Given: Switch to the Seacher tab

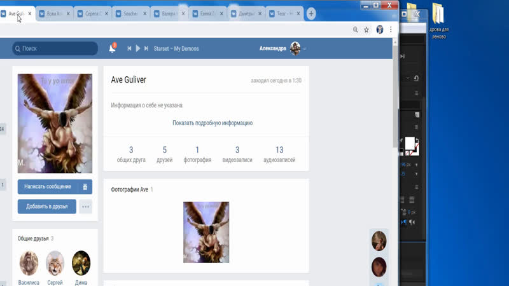Looking at the screenshot, I should click(130, 13).
